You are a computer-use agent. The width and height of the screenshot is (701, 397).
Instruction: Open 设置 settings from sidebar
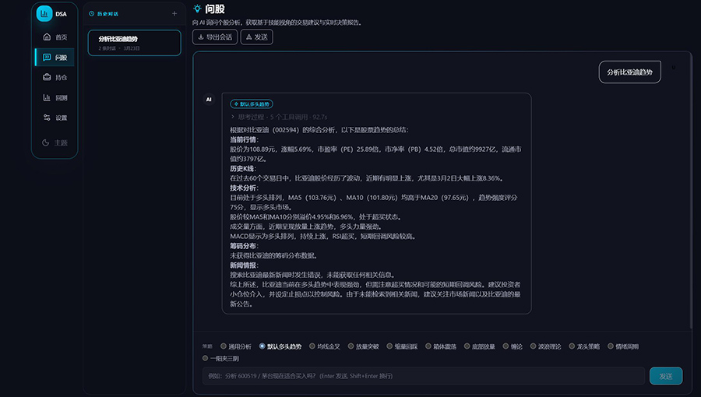(x=55, y=118)
